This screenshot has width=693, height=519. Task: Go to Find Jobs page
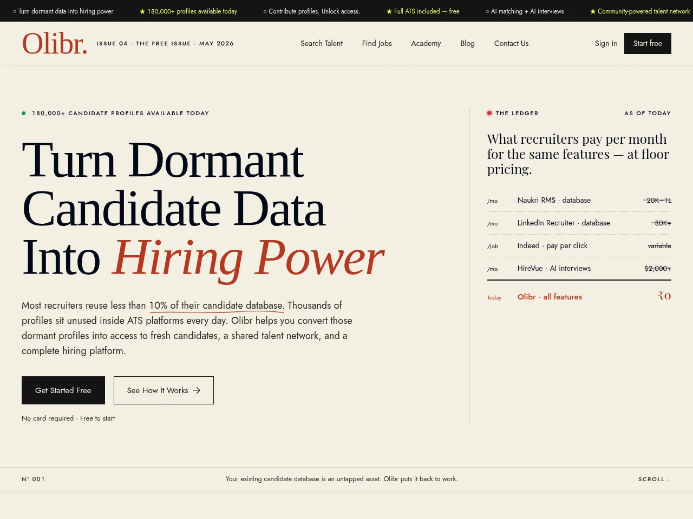(377, 43)
